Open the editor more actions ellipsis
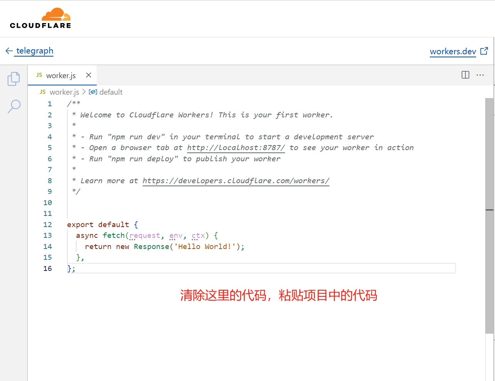Image resolution: width=495 pixels, height=381 pixels. (480, 75)
